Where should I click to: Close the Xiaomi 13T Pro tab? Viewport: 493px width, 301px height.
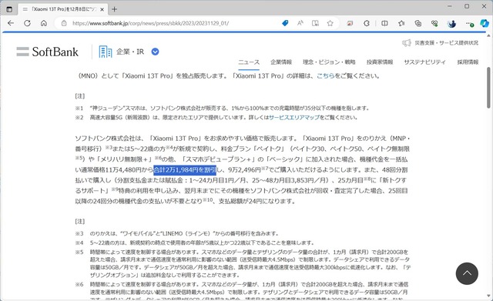102,9
